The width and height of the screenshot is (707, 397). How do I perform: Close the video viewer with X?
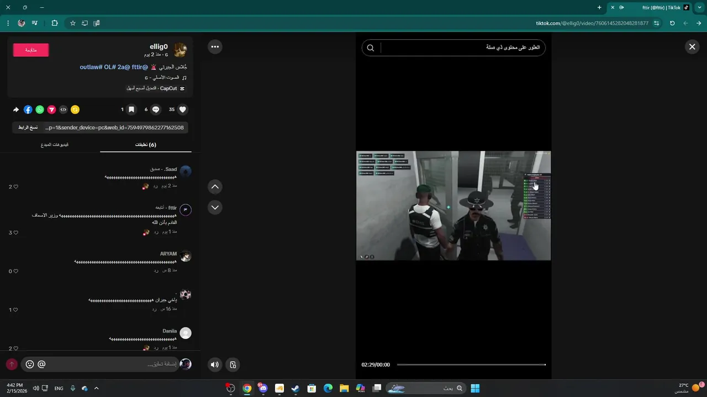(692, 47)
